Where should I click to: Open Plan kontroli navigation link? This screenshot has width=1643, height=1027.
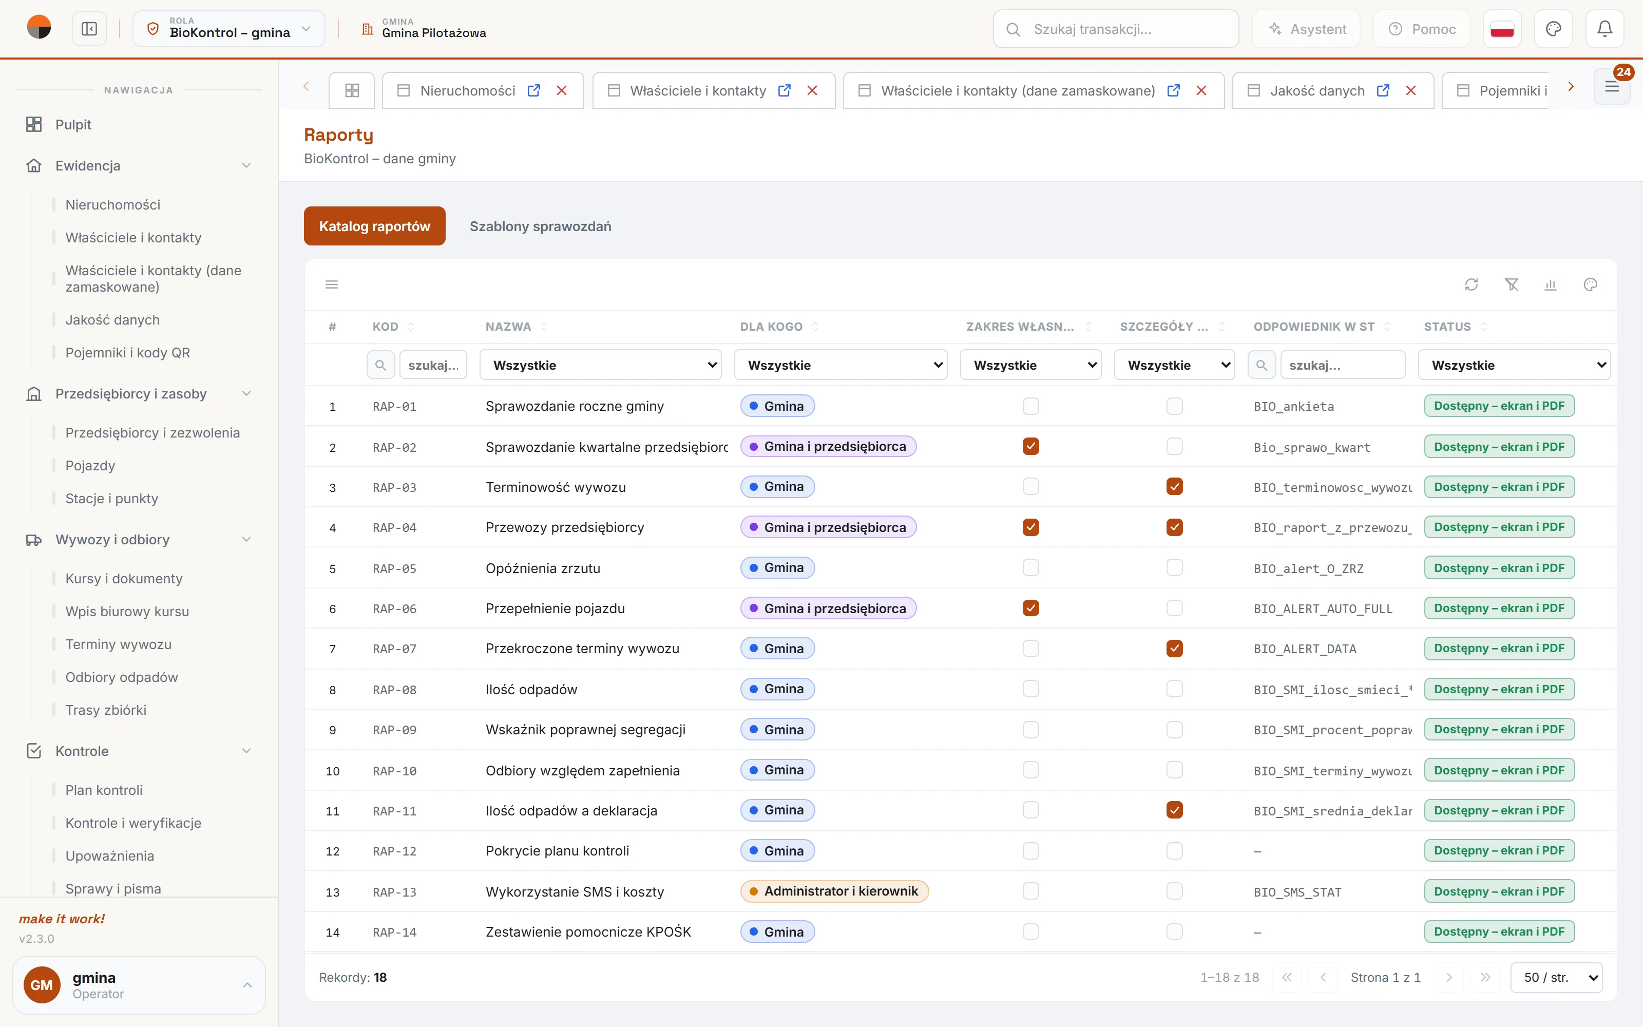104,790
